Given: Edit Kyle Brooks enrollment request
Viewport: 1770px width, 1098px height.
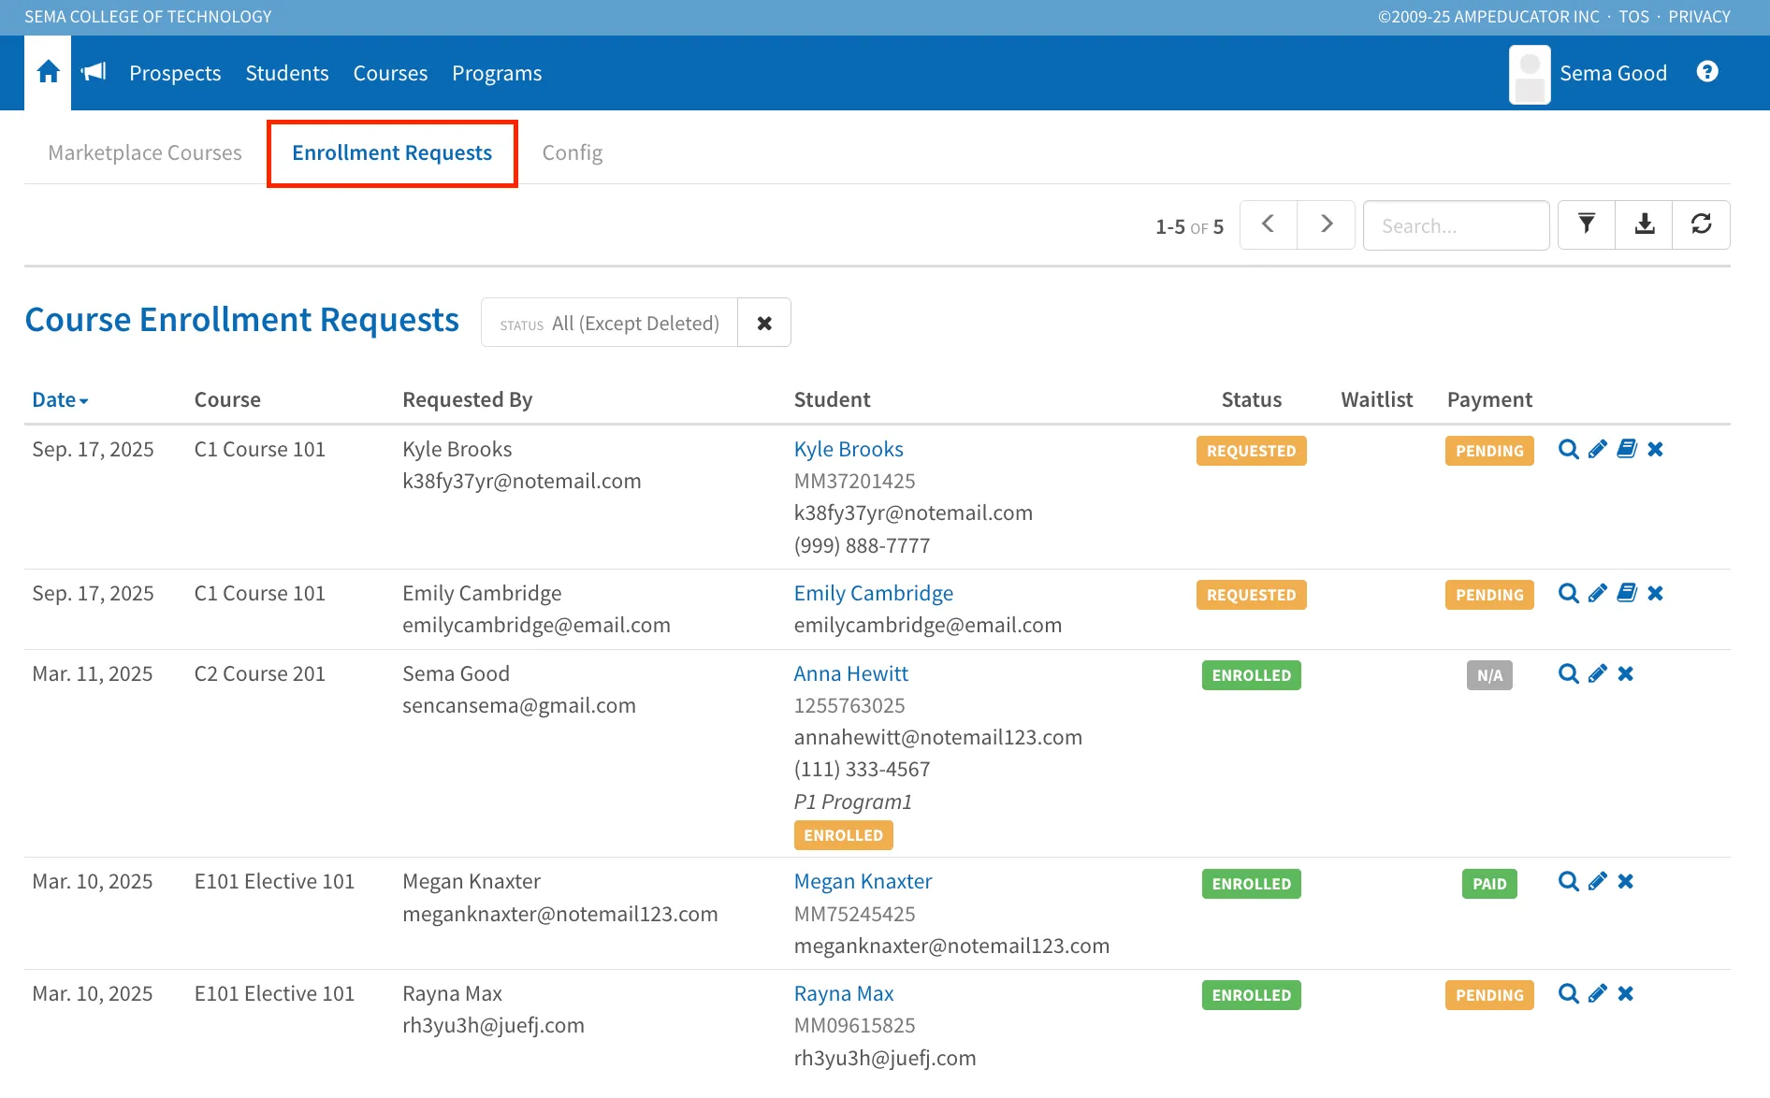Looking at the screenshot, I should pos(1598,450).
